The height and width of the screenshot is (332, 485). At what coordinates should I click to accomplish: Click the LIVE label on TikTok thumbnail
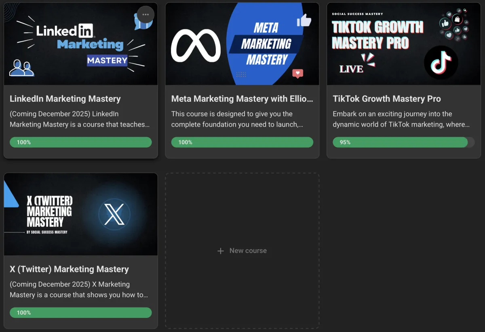[x=351, y=69]
